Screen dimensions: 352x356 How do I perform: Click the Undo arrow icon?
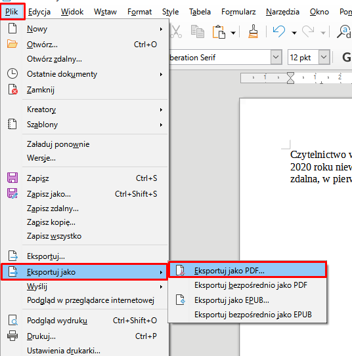279,31
